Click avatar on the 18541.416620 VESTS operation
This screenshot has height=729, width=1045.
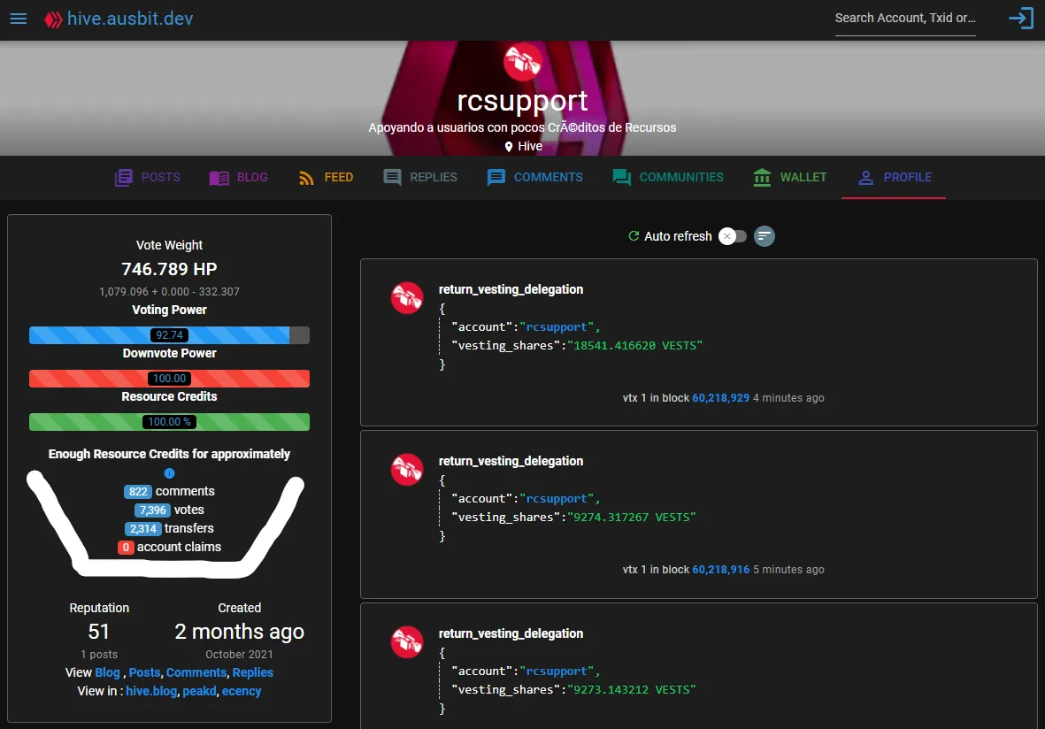[x=406, y=298]
